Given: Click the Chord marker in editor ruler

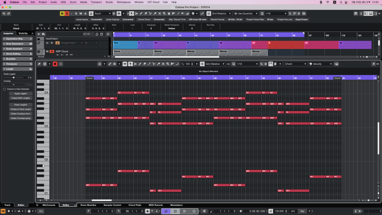Looking at the screenshot, I should click(x=89, y=78).
